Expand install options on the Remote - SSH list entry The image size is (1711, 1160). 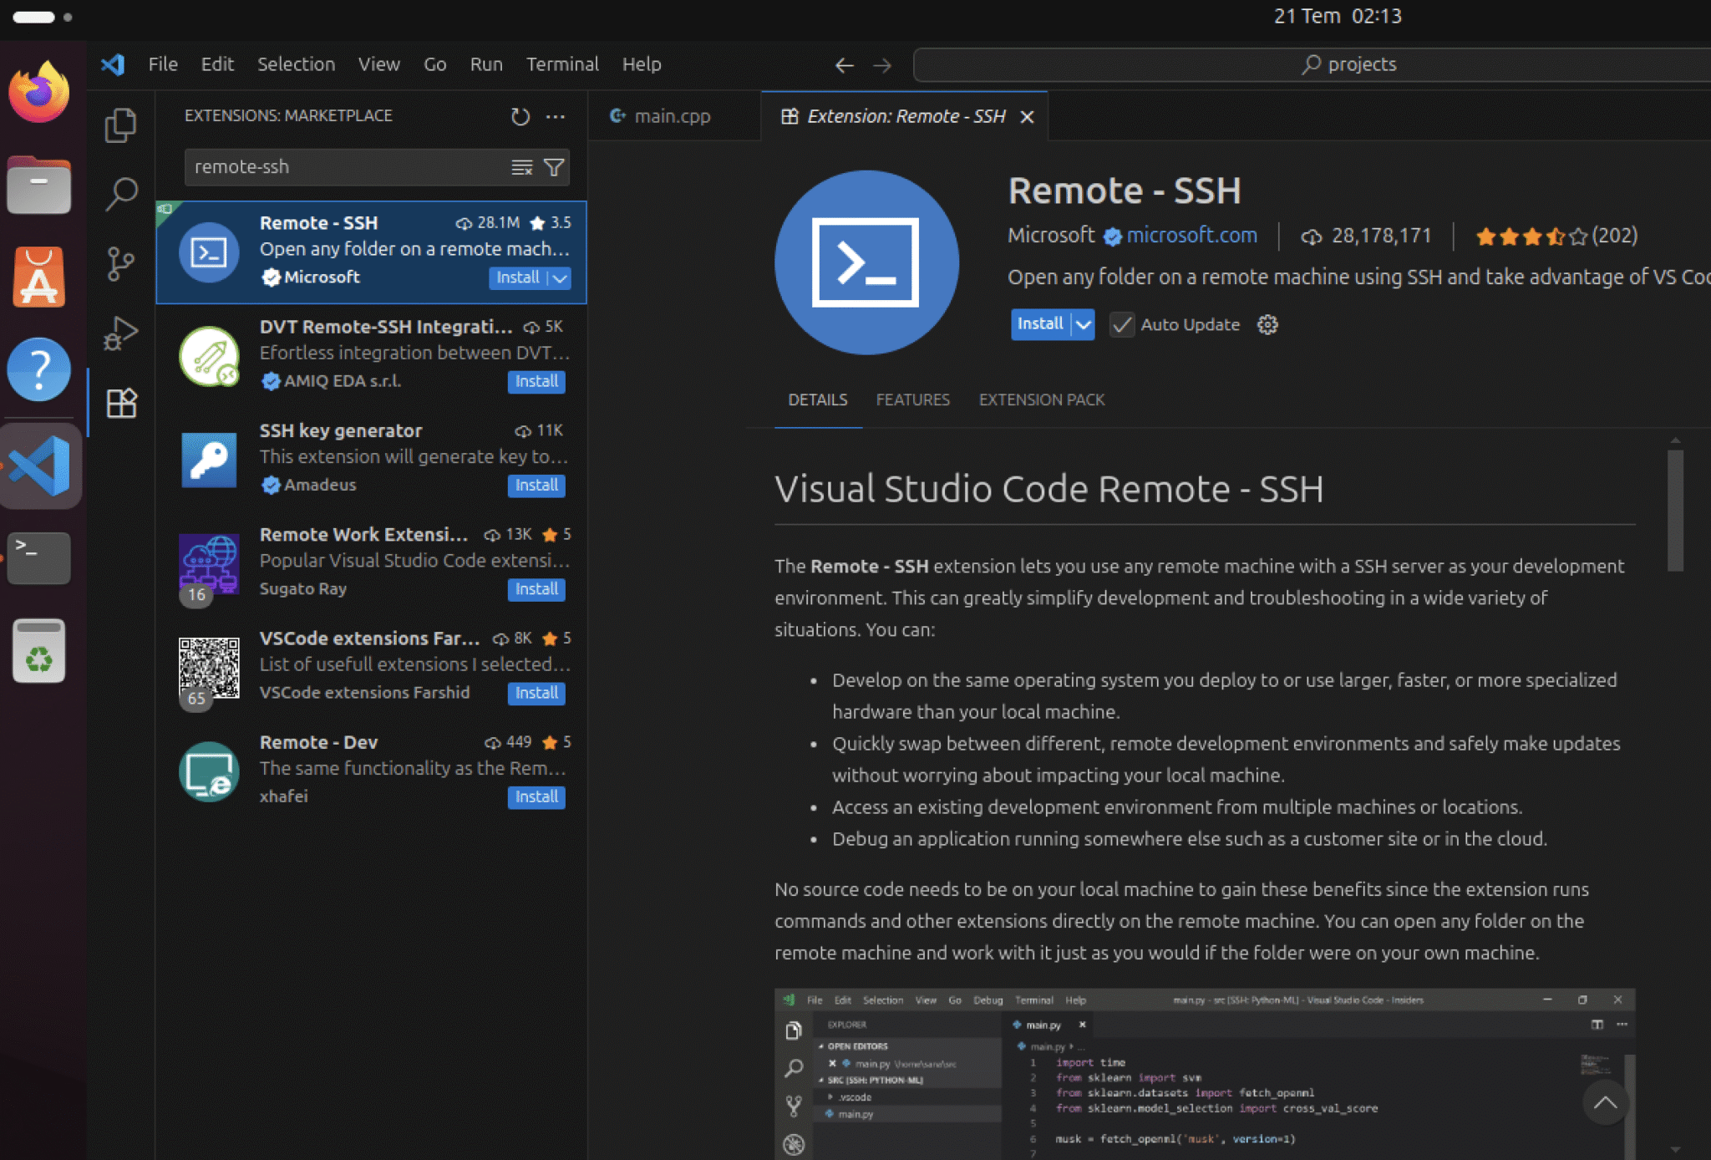[x=558, y=278]
